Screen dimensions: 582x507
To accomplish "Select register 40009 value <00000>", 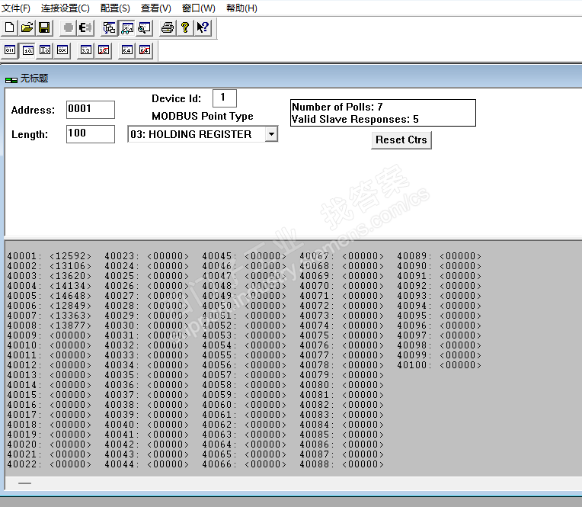I will pos(71,335).
